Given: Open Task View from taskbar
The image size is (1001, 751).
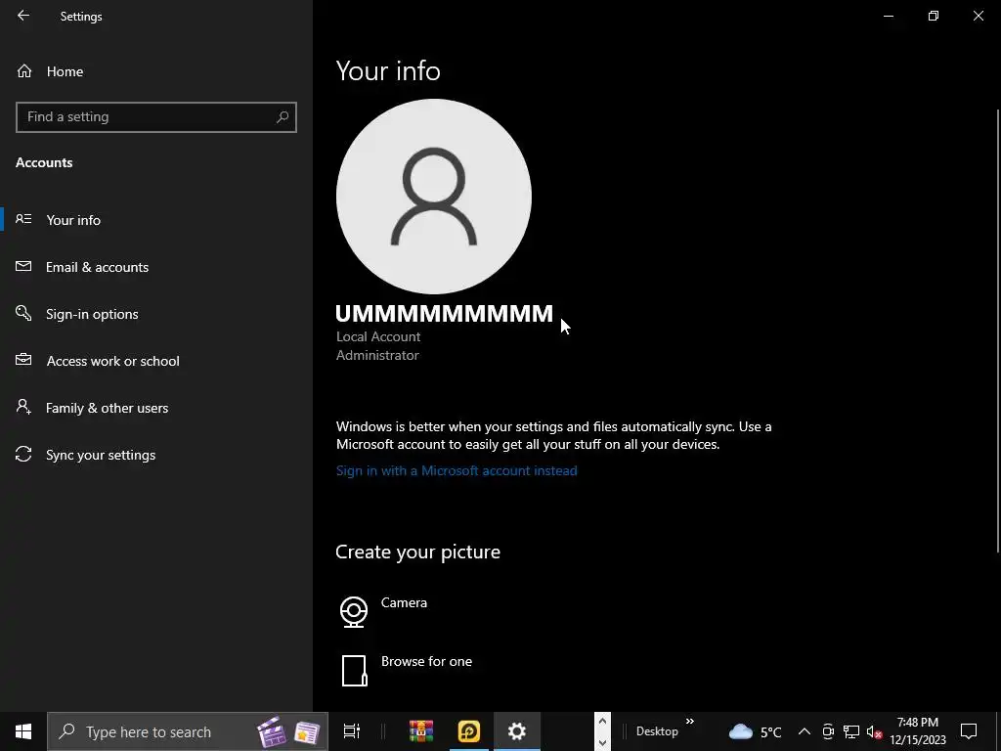Looking at the screenshot, I should coord(352,731).
